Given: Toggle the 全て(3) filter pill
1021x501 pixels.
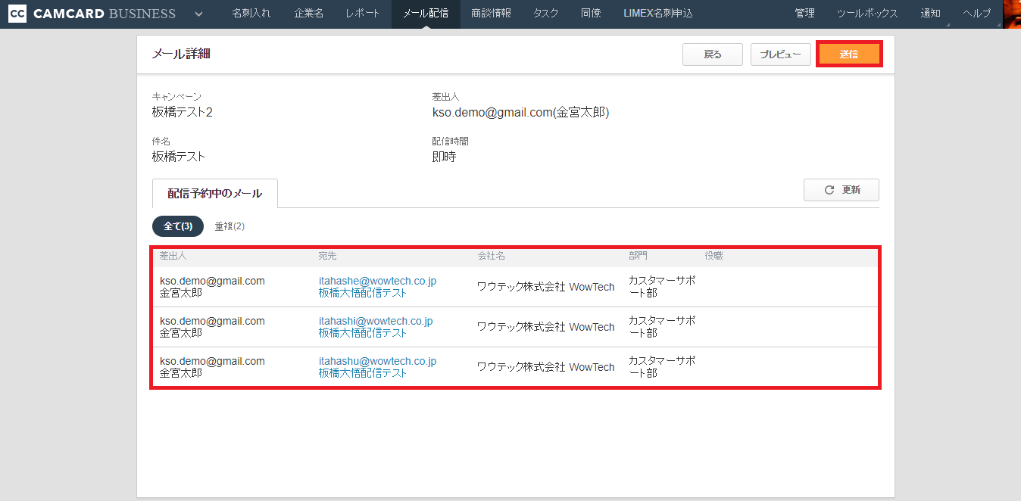Looking at the screenshot, I should point(178,226).
